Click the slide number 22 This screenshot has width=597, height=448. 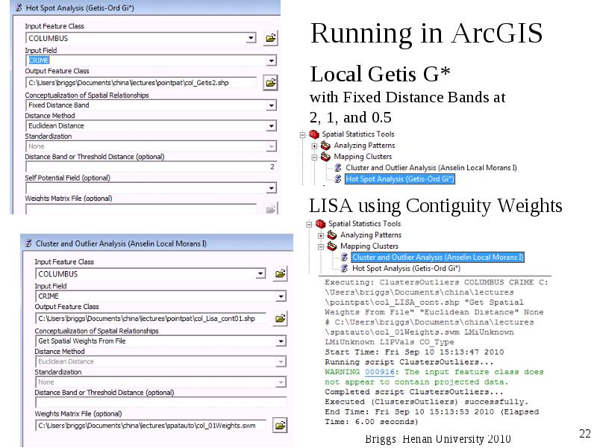coord(585,434)
